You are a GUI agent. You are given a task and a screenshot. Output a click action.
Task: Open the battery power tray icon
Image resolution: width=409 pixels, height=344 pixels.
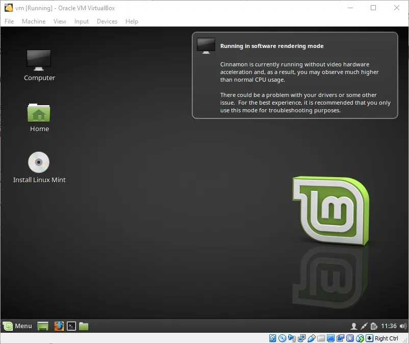[x=374, y=326]
